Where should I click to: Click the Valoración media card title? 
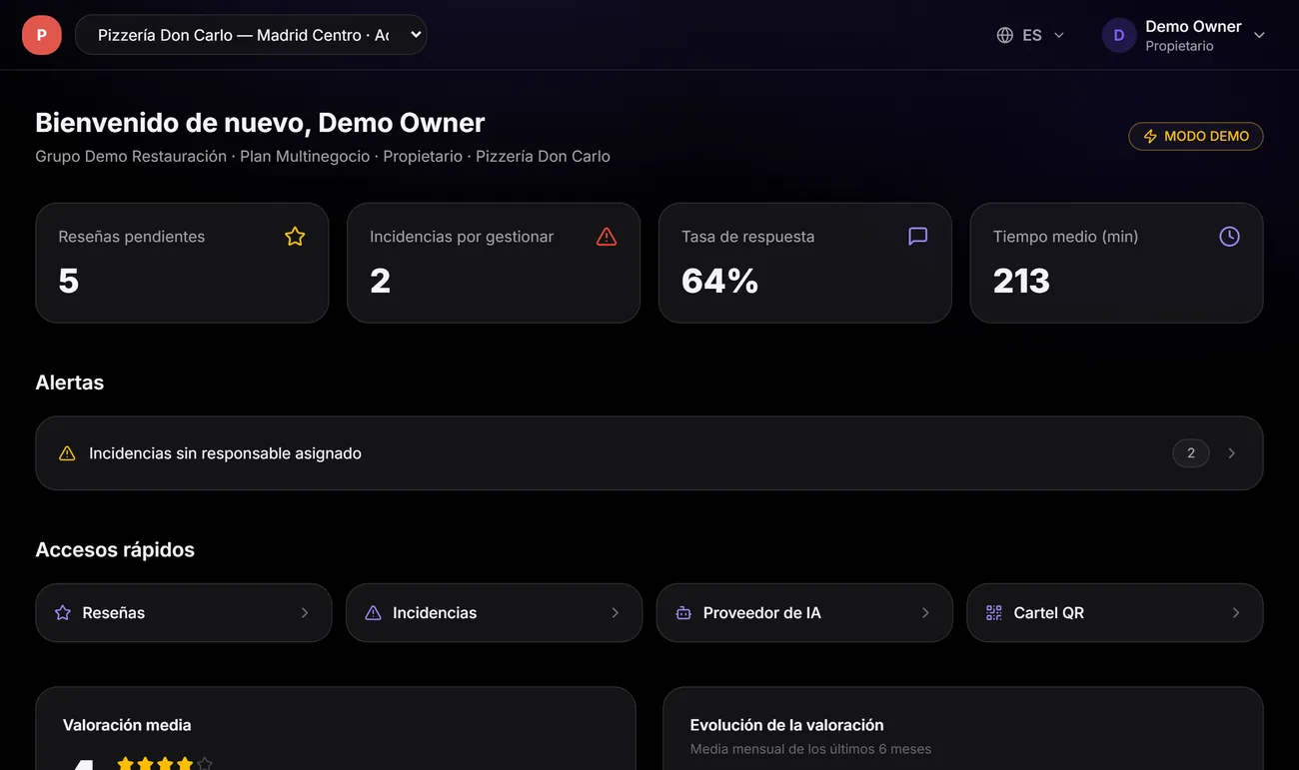coord(127,725)
